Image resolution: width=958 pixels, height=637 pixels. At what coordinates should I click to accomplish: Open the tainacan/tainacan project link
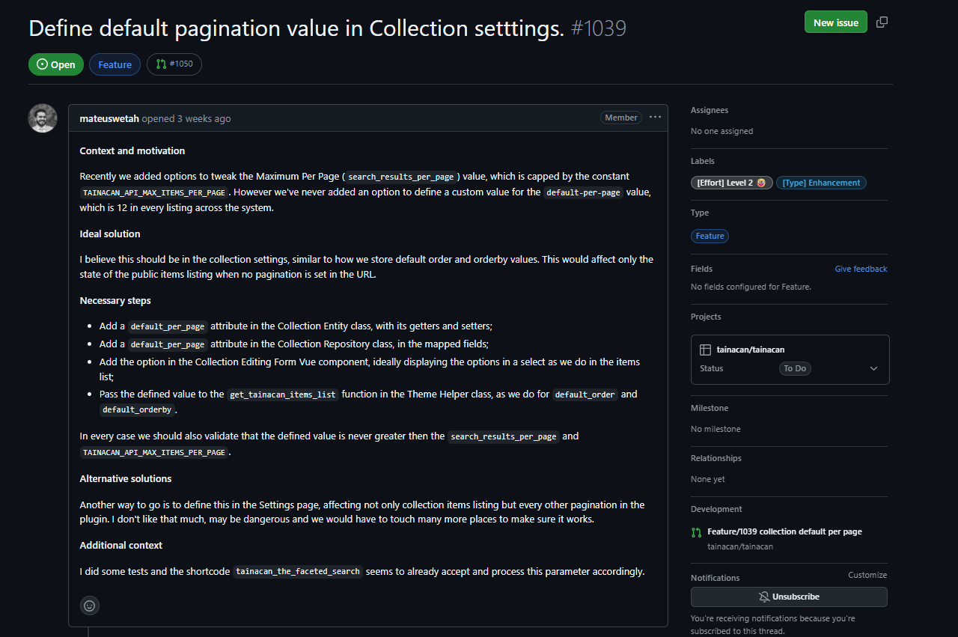point(751,350)
